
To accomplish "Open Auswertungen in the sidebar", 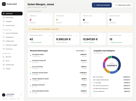I will tap(12, 25).
